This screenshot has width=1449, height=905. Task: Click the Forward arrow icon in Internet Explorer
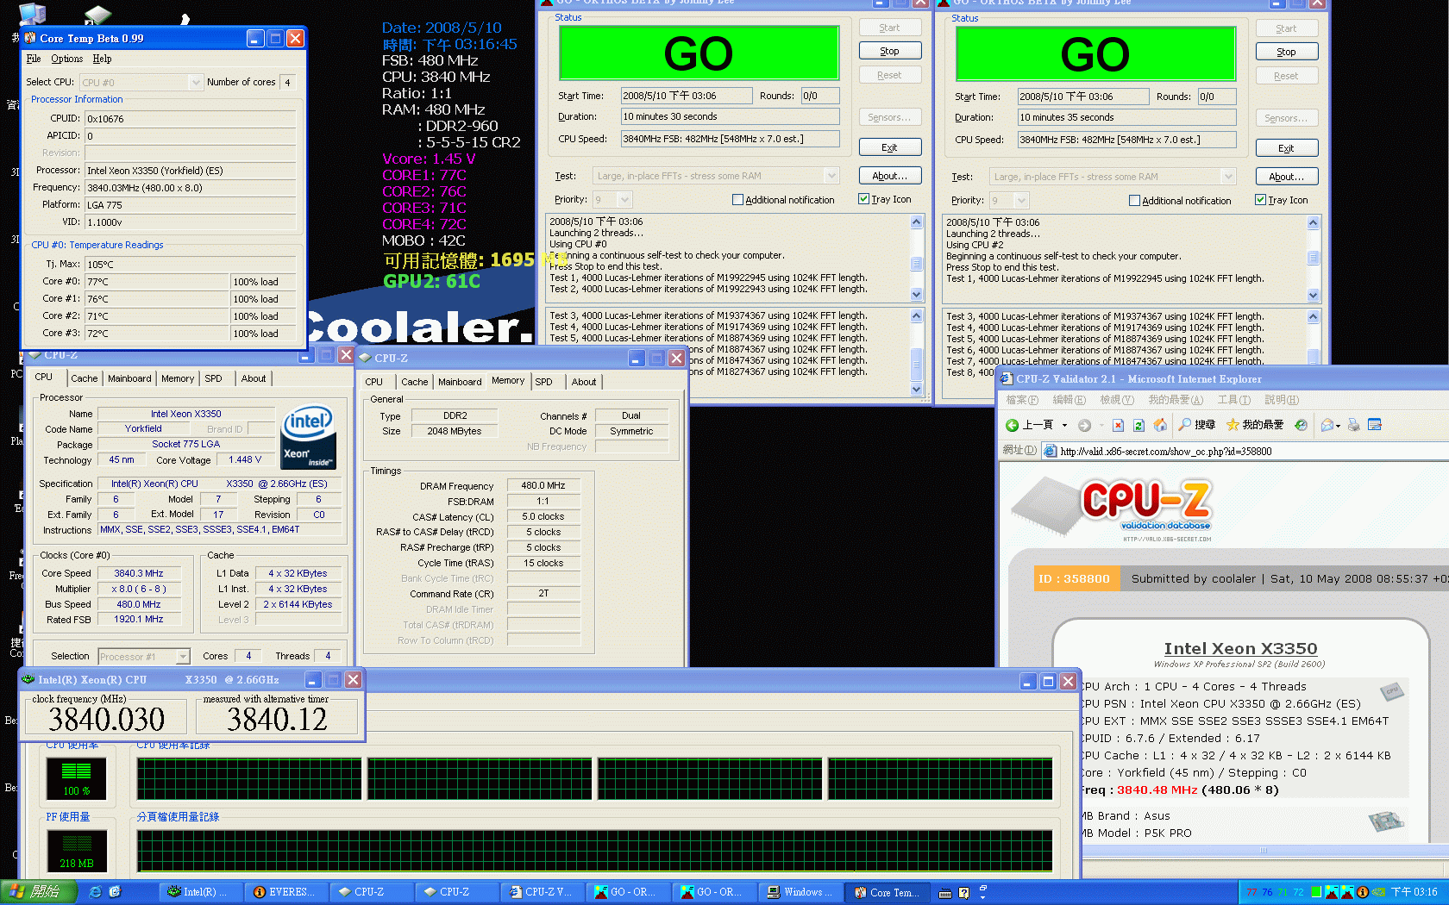coord(1084,425)
